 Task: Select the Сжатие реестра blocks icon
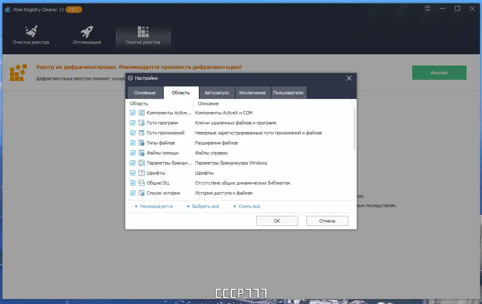tap(143, 32)
